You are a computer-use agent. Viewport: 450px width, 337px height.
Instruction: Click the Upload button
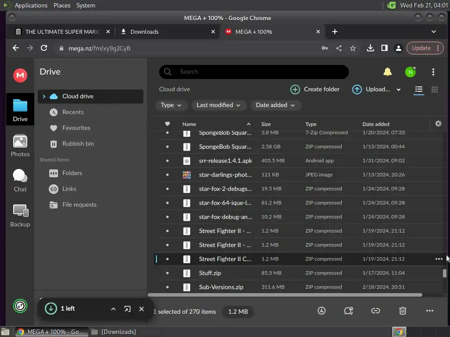point(371,90)
